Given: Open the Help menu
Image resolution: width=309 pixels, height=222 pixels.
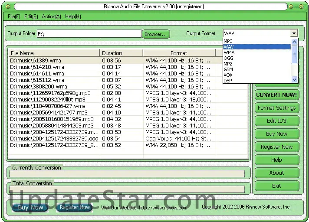Looking at the screenshot, I should pyautogui.click(x=73, y=16).
